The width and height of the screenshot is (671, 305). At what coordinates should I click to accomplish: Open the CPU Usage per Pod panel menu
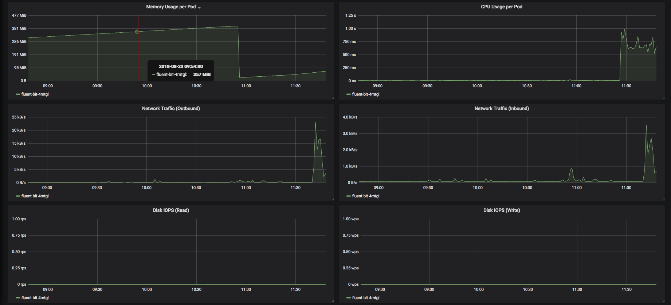(501, 7)
